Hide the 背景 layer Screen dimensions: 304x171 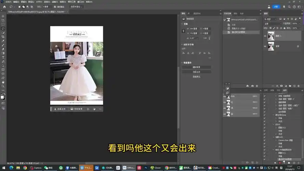pyautogui.click(x=265, y=46)
